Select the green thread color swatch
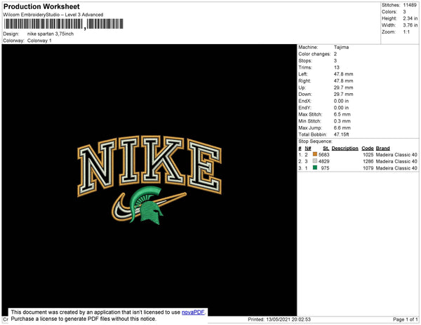 pos(315,167)
